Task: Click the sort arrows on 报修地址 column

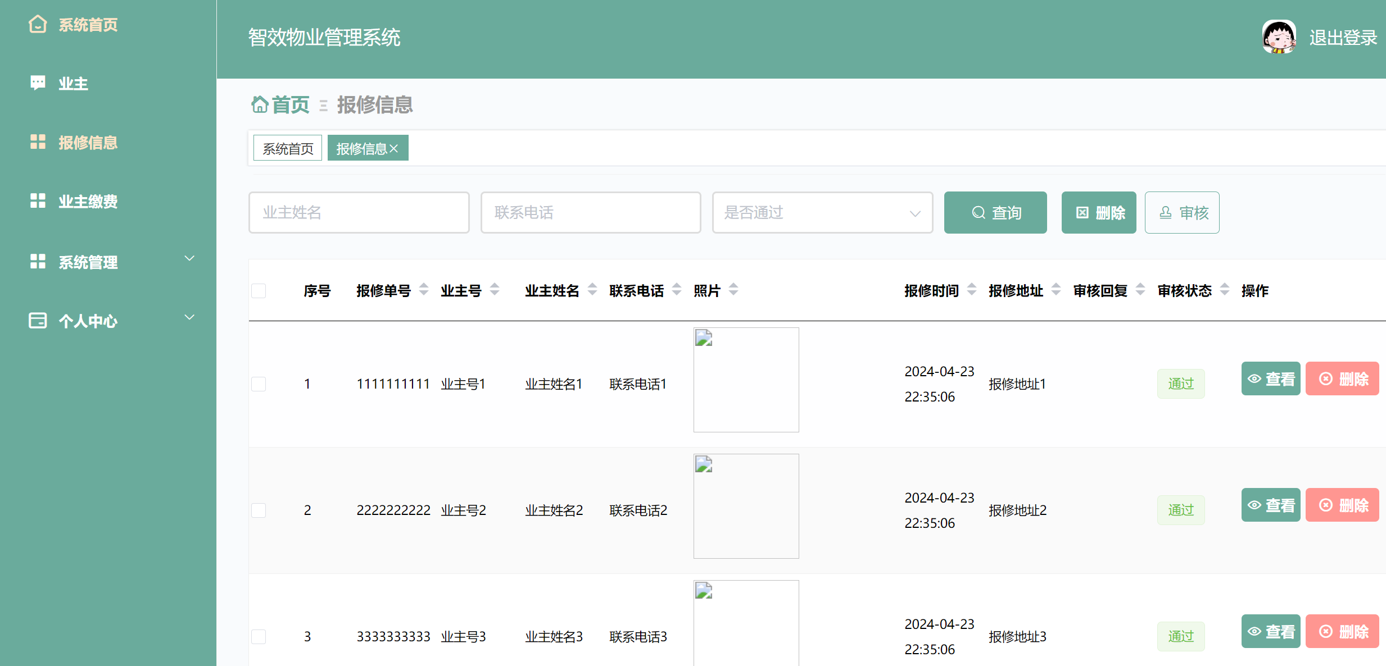Action: tap(1056, 290)
